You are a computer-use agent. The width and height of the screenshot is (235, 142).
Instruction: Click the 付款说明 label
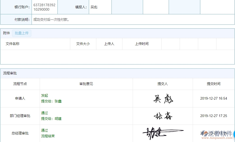point(22,20)
